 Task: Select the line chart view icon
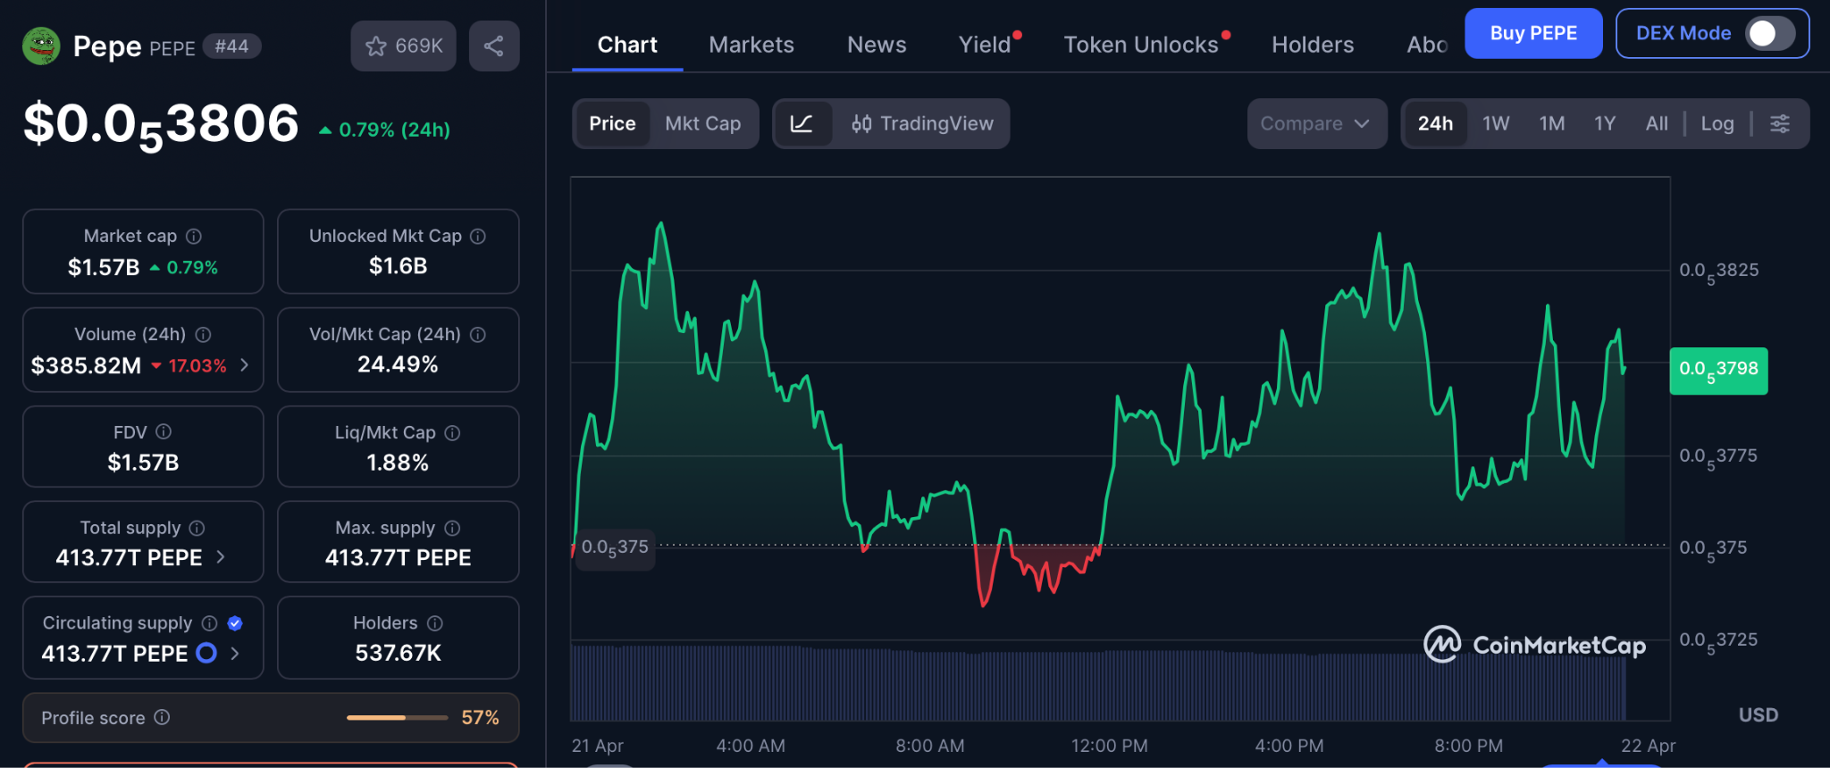click(802, 124)
